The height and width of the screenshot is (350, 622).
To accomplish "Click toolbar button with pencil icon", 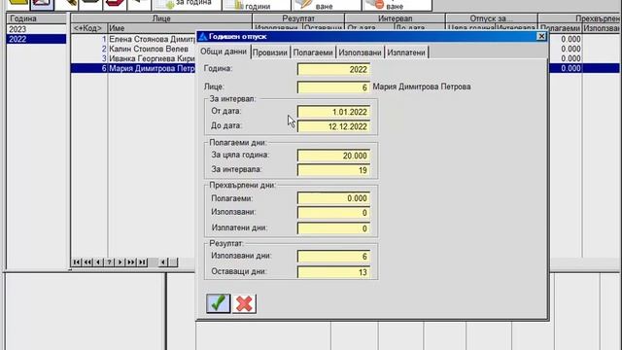I will click(x=327, y=5).
